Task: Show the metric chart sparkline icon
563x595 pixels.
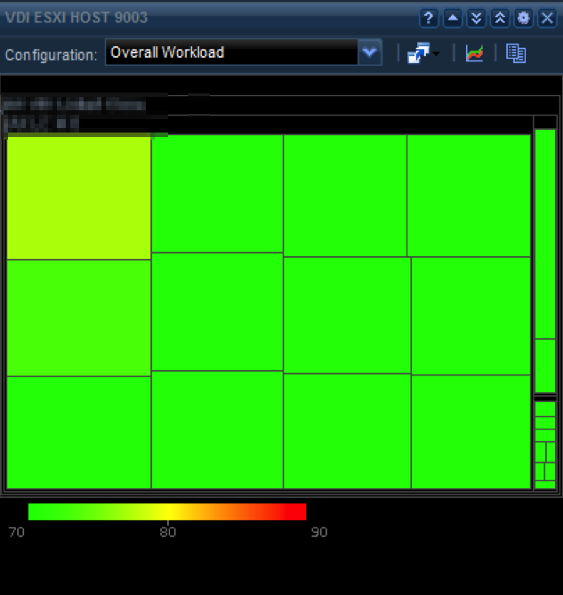Action: pos(474,53)
